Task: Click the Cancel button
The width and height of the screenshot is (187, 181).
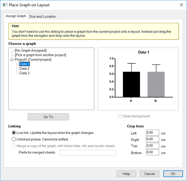Action: click(150, 174)
